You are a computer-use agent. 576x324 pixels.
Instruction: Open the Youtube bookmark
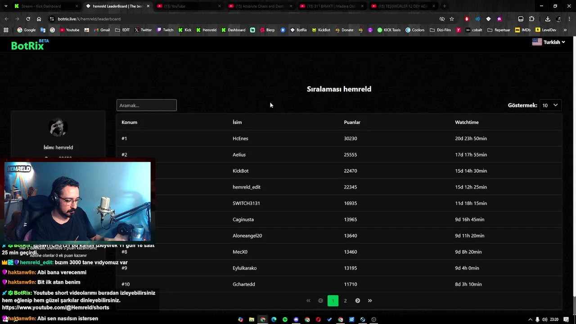pyautogui.click(x=69, y=30)
